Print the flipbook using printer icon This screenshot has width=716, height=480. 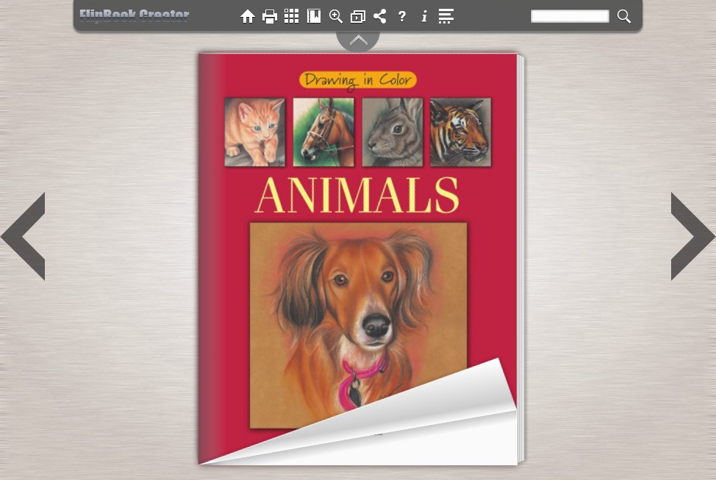(x=269, y=16)
